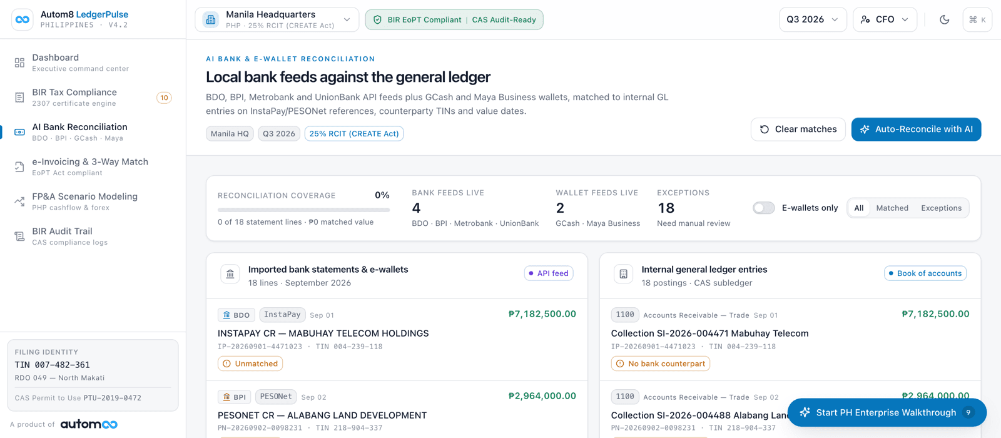The image size is (1001, 438).
Task: Click the BPI bank tag icon
Action: pyautogui.click(x=226, y=397)
